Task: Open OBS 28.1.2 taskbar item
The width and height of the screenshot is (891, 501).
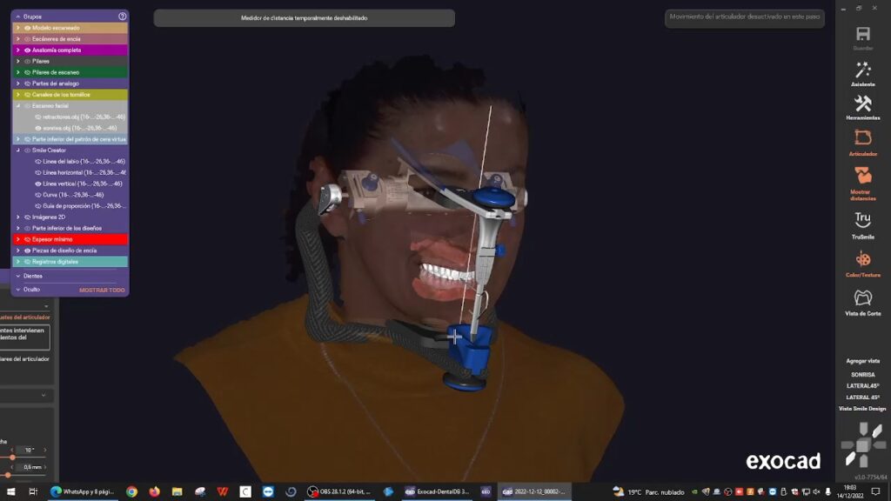Action: (x=339, y=491)
